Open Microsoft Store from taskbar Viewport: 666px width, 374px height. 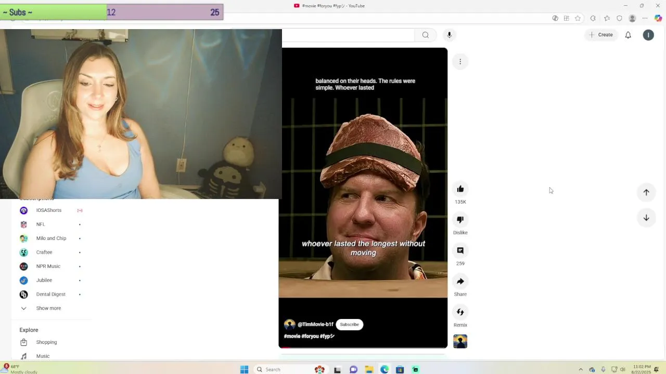pos(400,369)
